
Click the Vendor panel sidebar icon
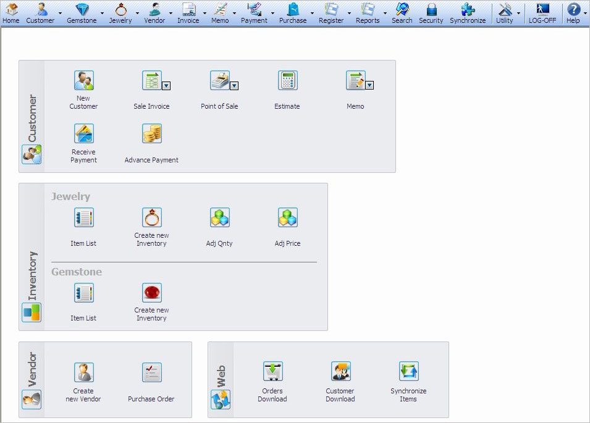tap(32, 400)
